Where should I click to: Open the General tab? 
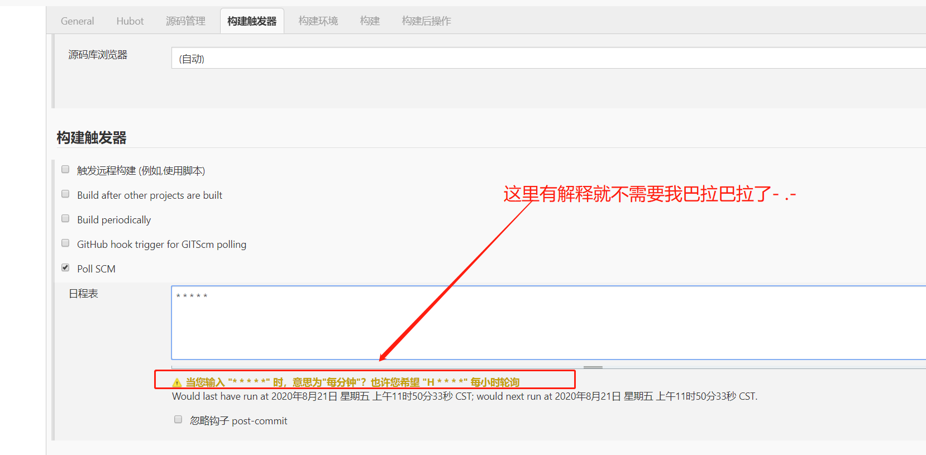coord(77,21)
